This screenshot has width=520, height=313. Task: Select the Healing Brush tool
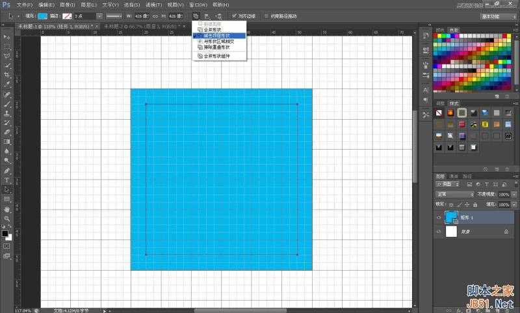(x=6, y=94)
